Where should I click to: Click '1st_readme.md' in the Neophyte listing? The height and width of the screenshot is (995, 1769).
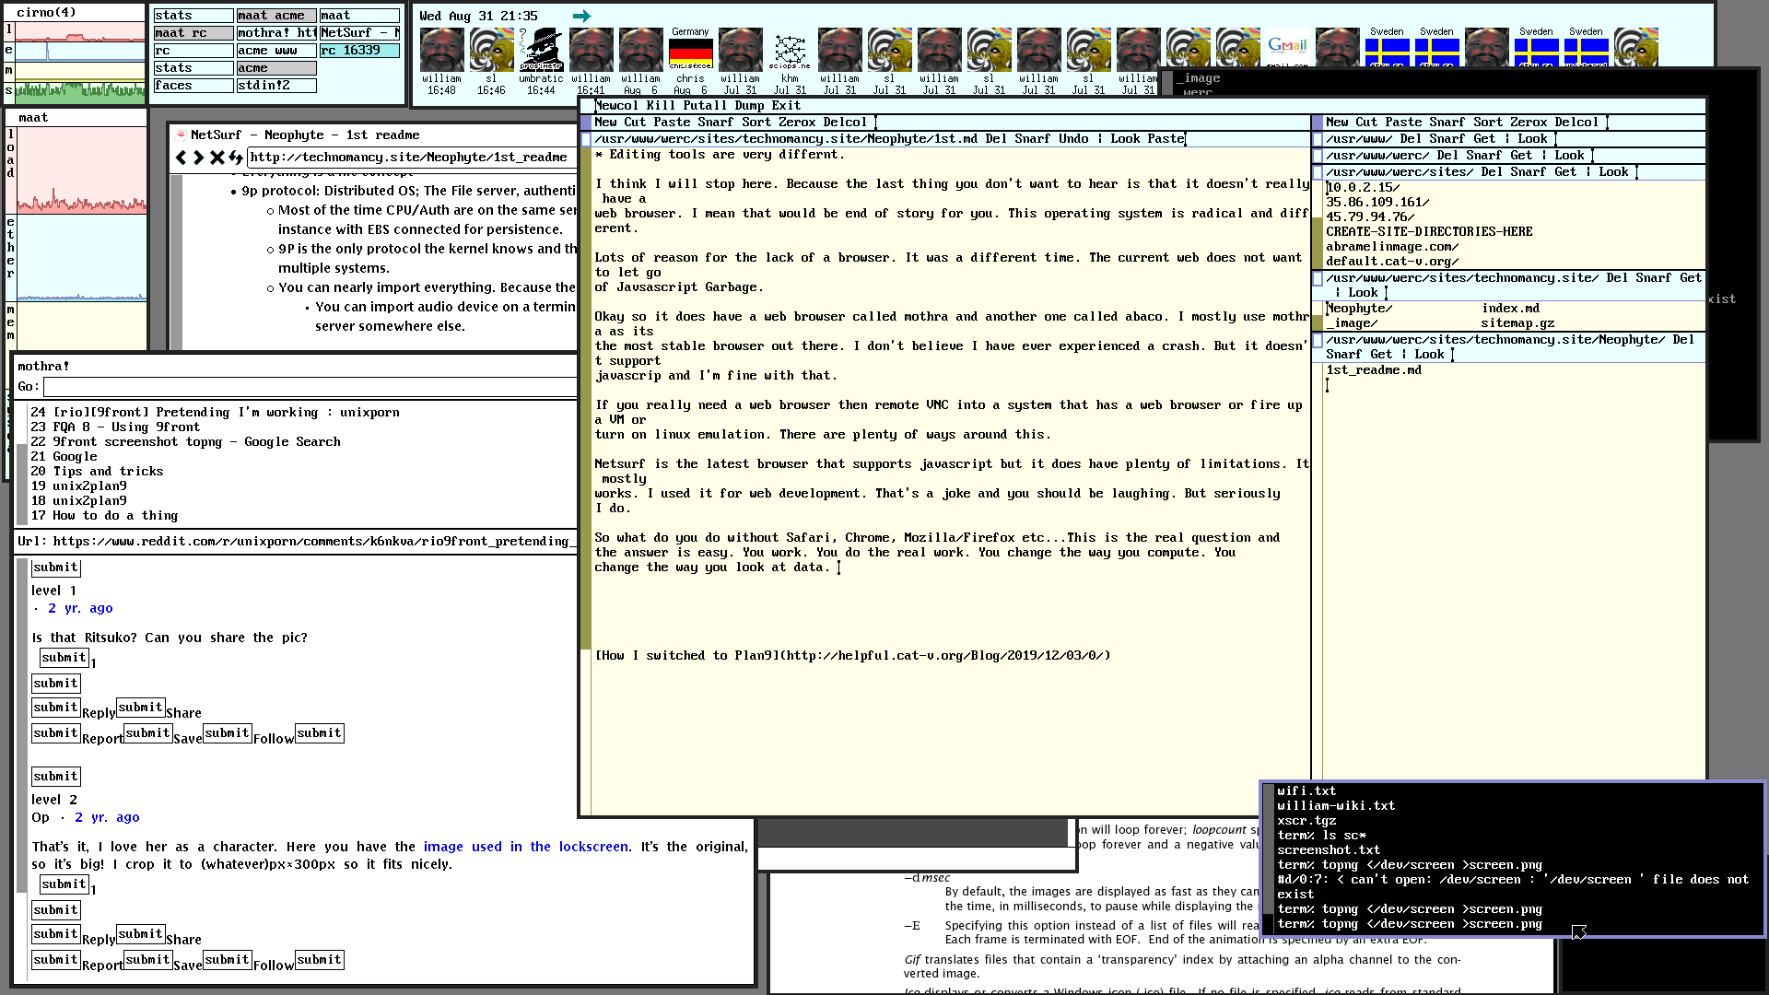point(1374,370)
